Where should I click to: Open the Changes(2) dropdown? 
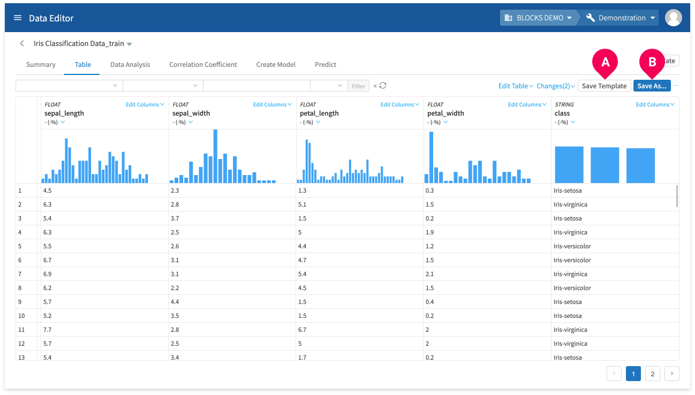(556, 86)
